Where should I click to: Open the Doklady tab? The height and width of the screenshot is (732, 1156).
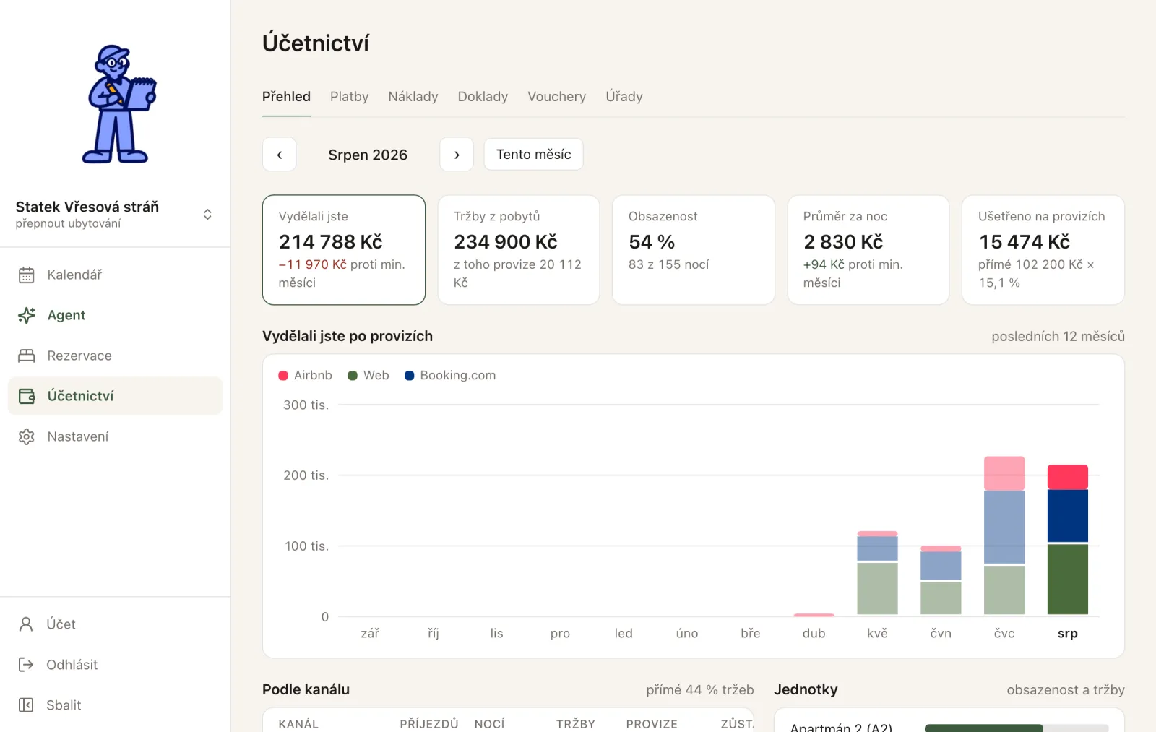coord(483,97)
